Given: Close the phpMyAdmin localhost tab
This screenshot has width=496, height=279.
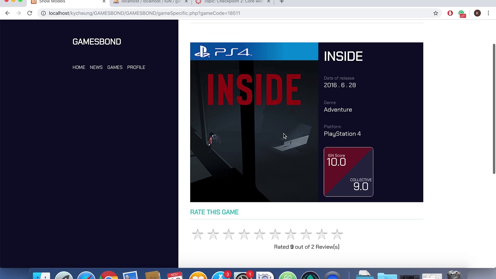Looking at the screenshot, I should (x=186, y=2).
